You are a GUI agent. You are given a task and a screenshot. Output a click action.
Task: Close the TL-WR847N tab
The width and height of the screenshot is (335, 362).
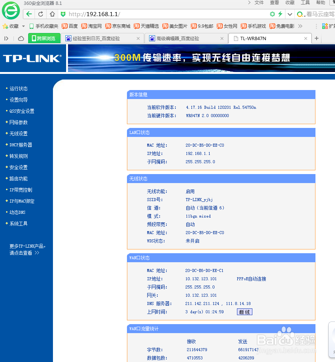pos(306,39)
